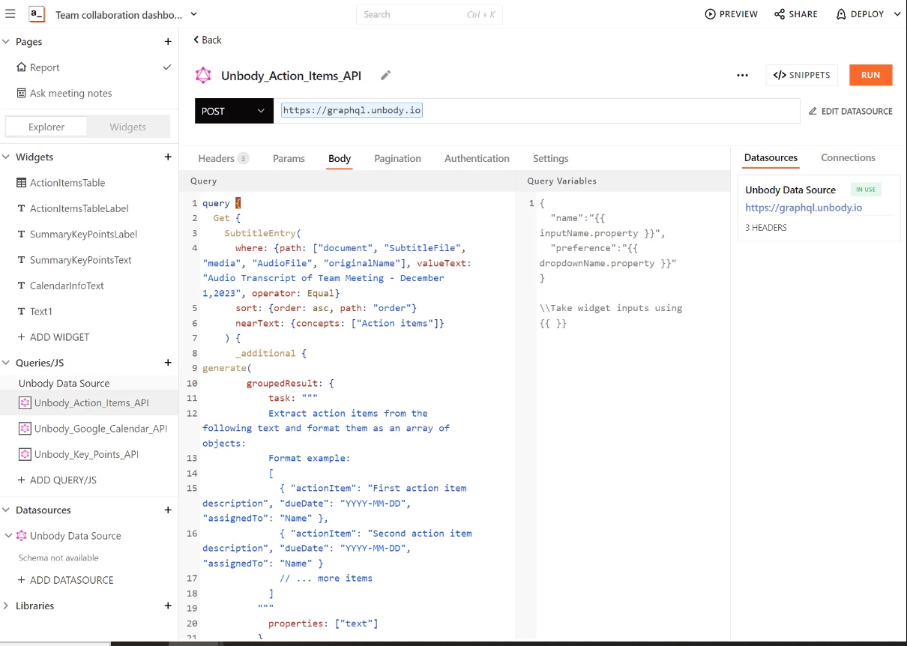Click the Schema not available text
The image size is (907, 646).
58,558
